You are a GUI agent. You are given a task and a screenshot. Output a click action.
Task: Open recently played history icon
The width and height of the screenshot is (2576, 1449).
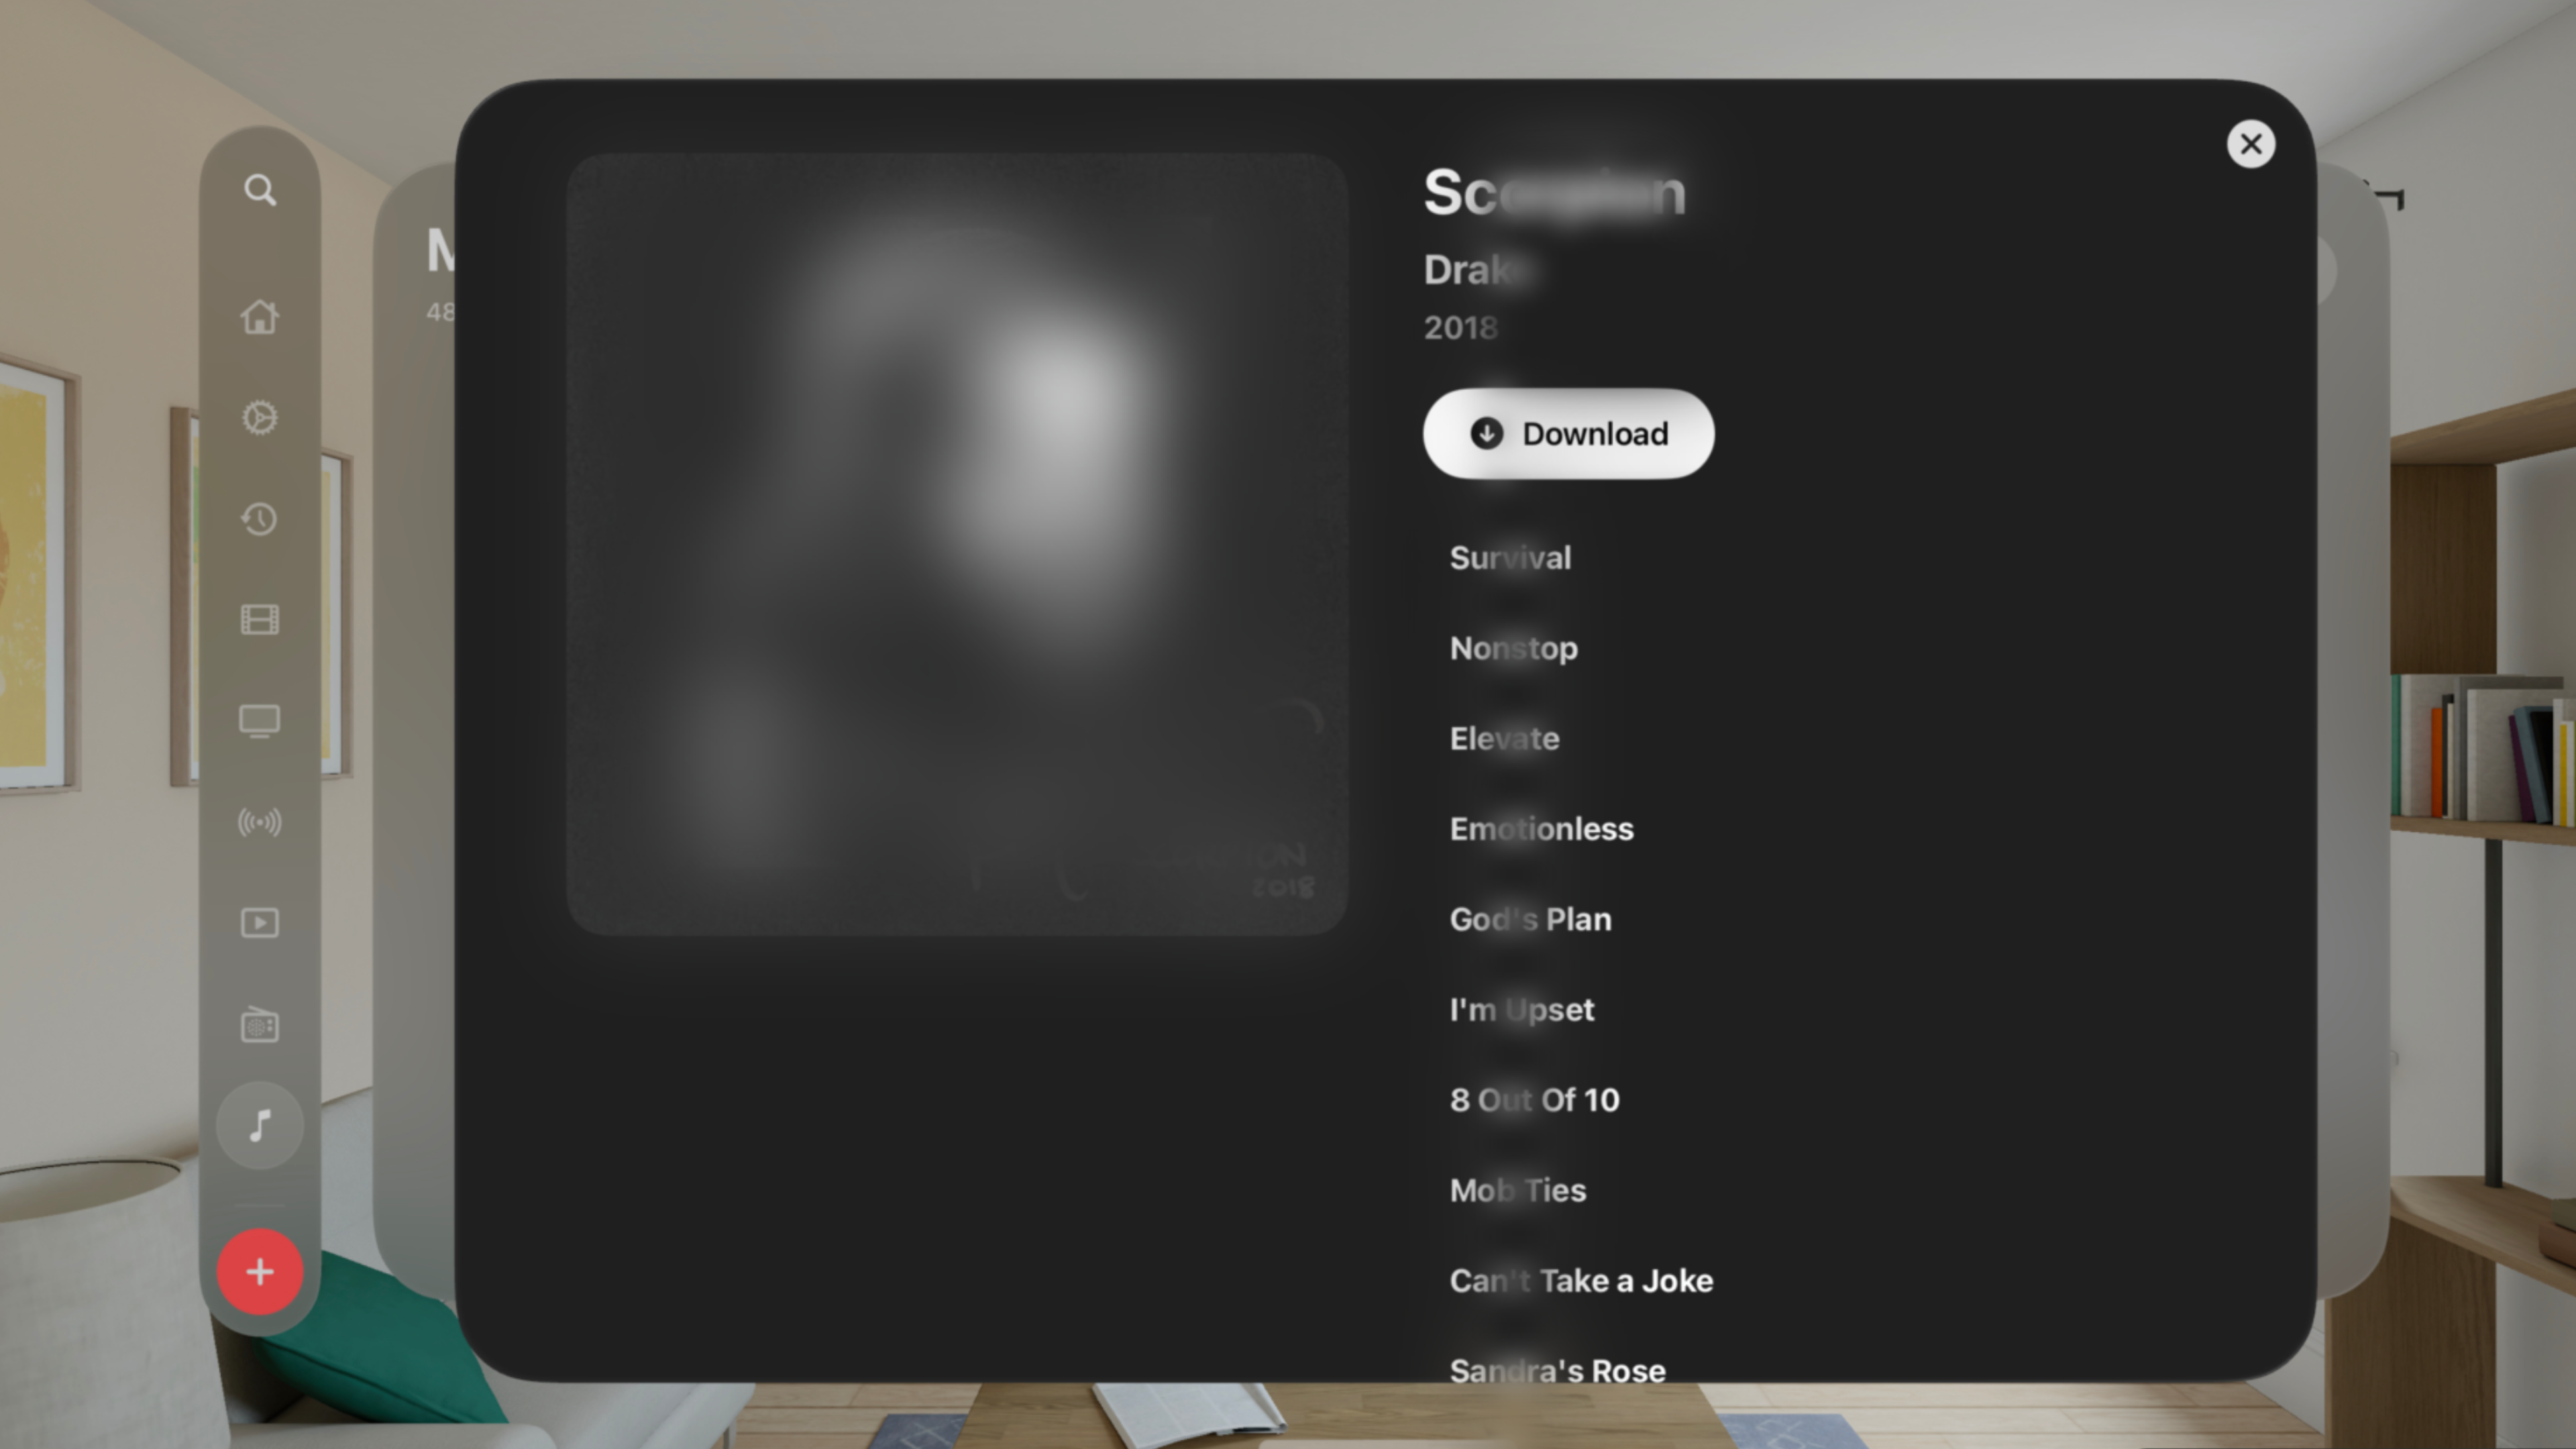tap(260, 519)
